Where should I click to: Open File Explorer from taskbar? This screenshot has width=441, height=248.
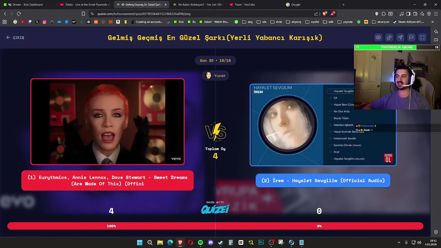pyautogui.click(x=160, y=242)
